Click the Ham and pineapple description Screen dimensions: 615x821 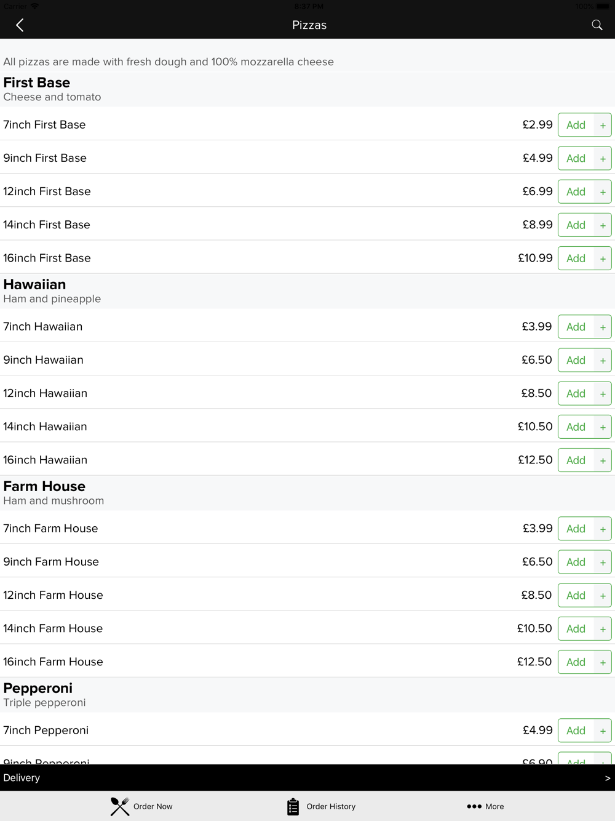[52, 299]
